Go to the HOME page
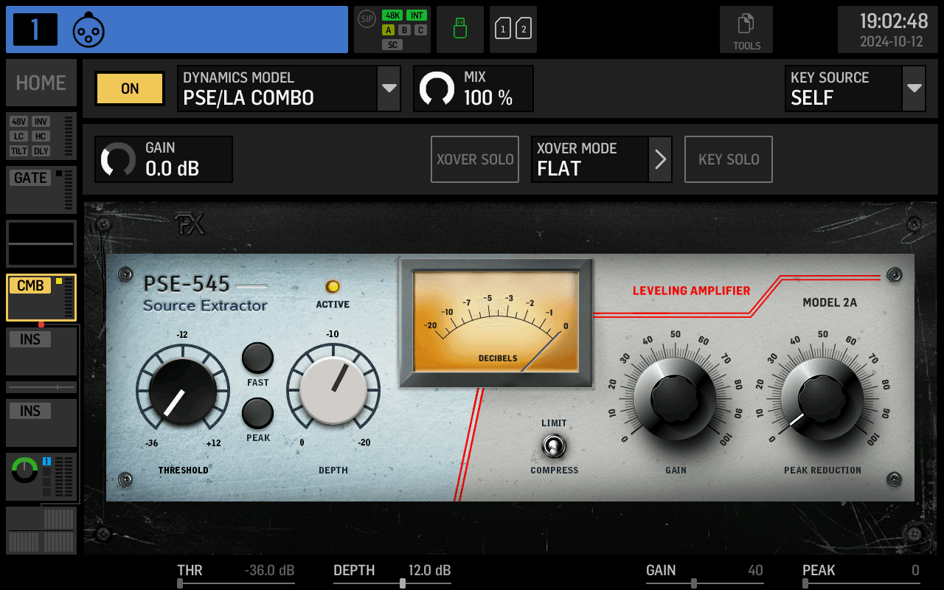944x590 pixels. click(41, 83)
